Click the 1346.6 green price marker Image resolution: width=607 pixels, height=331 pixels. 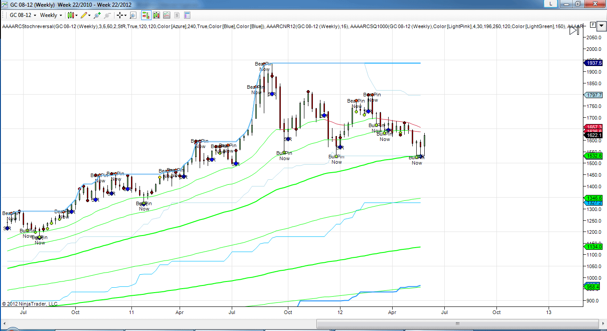592,198
